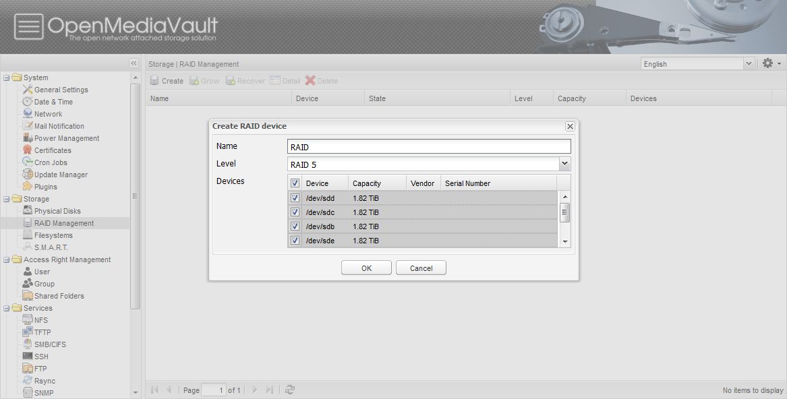Uncheck the /dev/sdb device checkbox
The image size is (787, 399).
pos(295,226)
